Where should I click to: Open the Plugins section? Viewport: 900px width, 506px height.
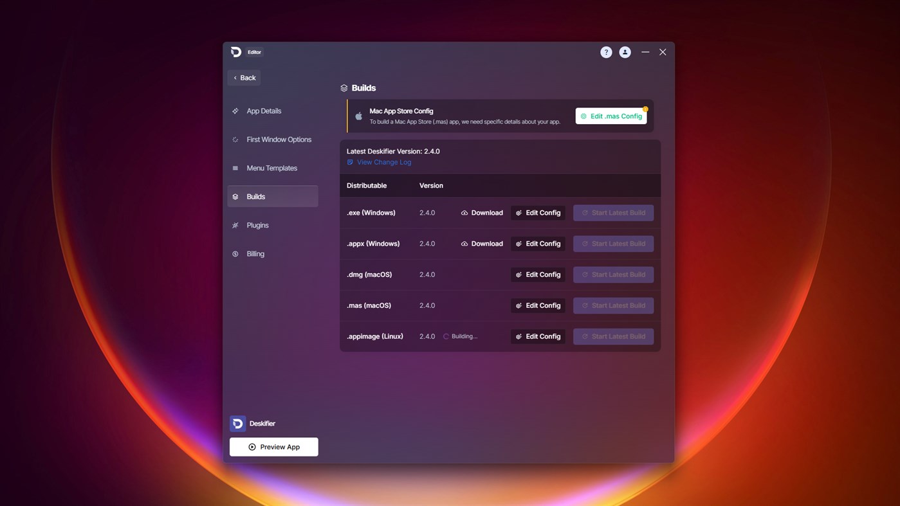tap(273, 225)
